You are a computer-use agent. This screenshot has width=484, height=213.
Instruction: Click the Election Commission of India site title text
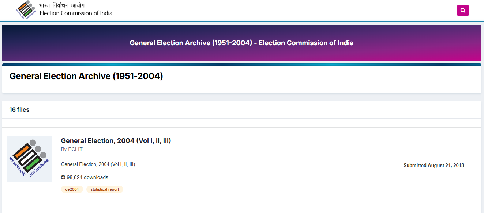(76, 12)
